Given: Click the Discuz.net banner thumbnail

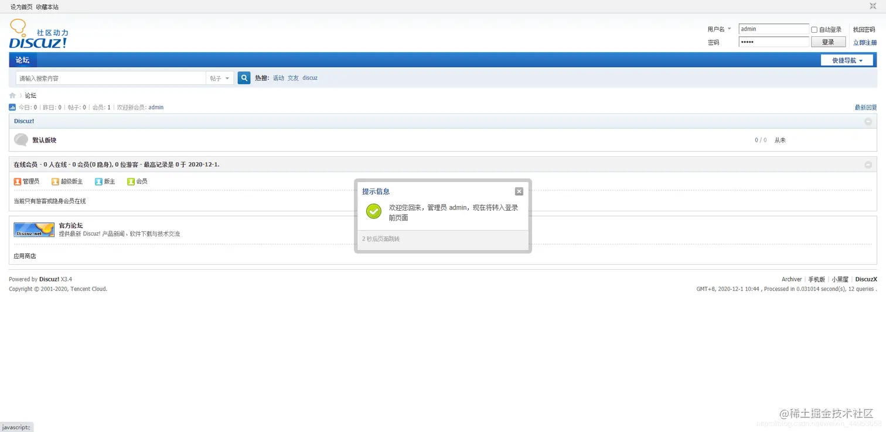Looking at the screenshot, I should [34, 229].
